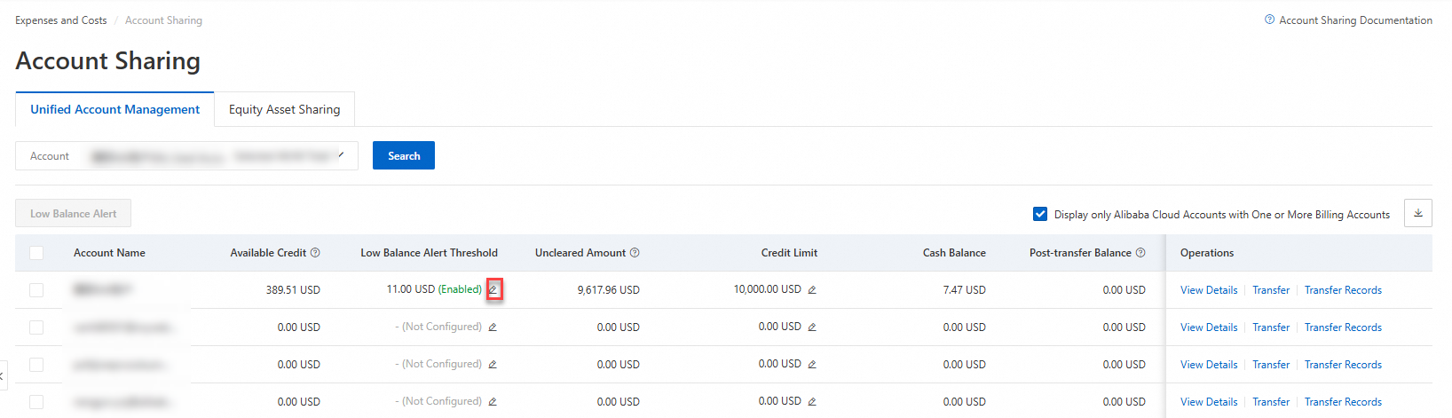1452x418 pixels.
Task: Click the download export icon button
Action: [1418, 213]
